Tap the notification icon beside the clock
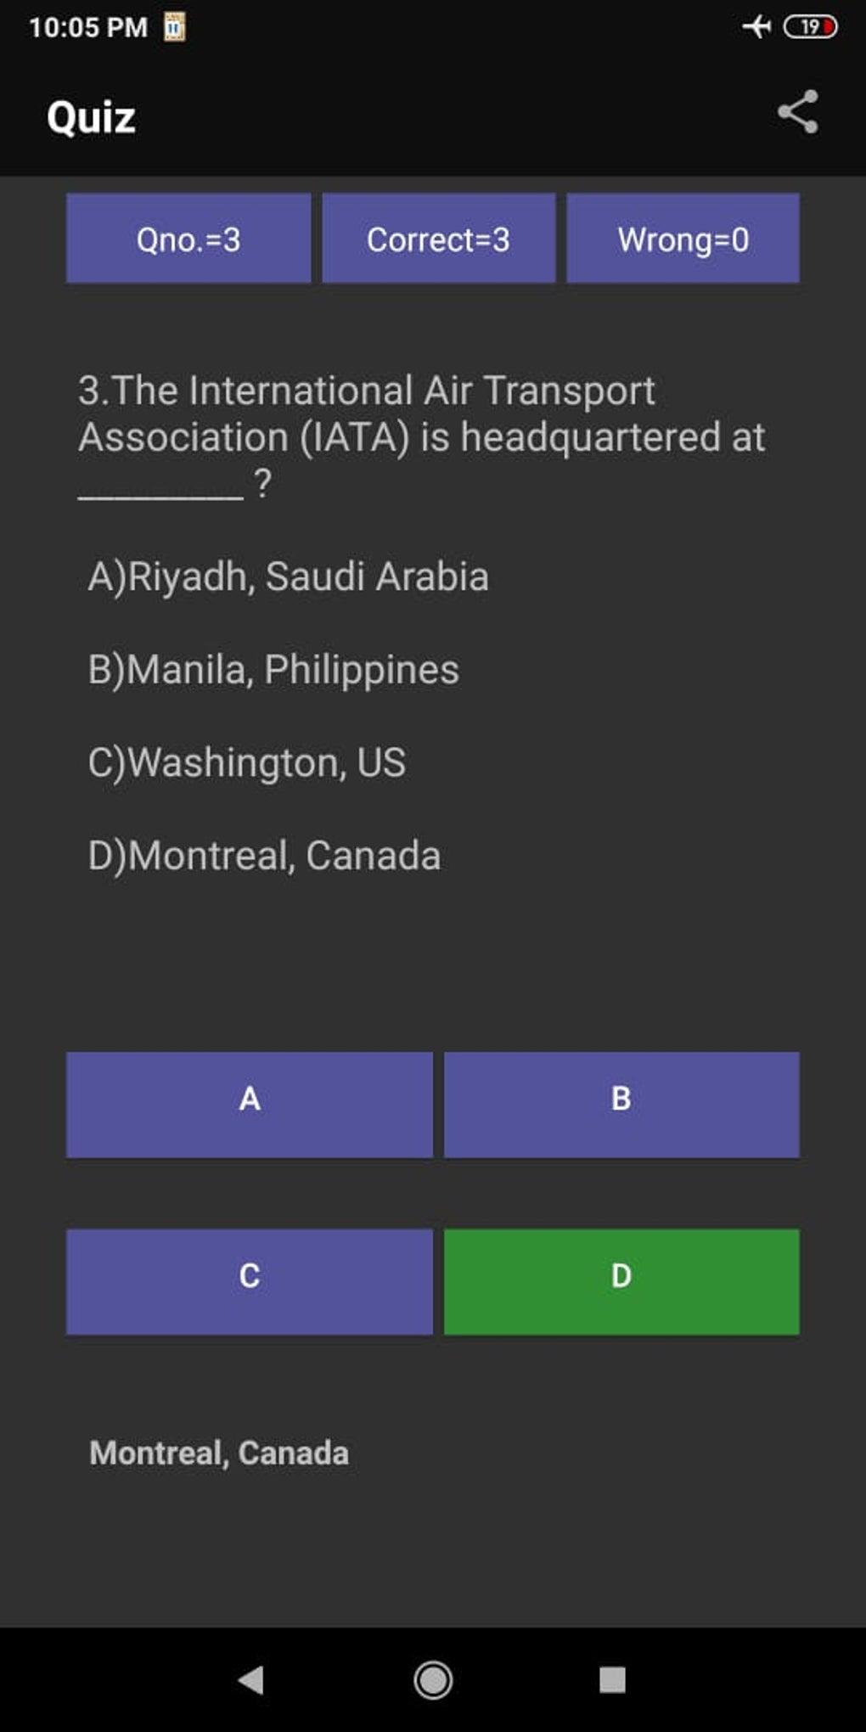The image size is (866, 1732). [174, 27]
